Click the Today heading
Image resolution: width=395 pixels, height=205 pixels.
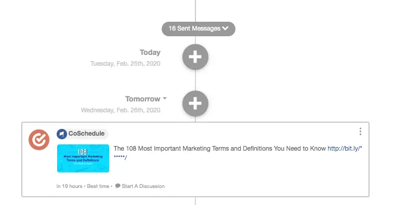point(150,52)
